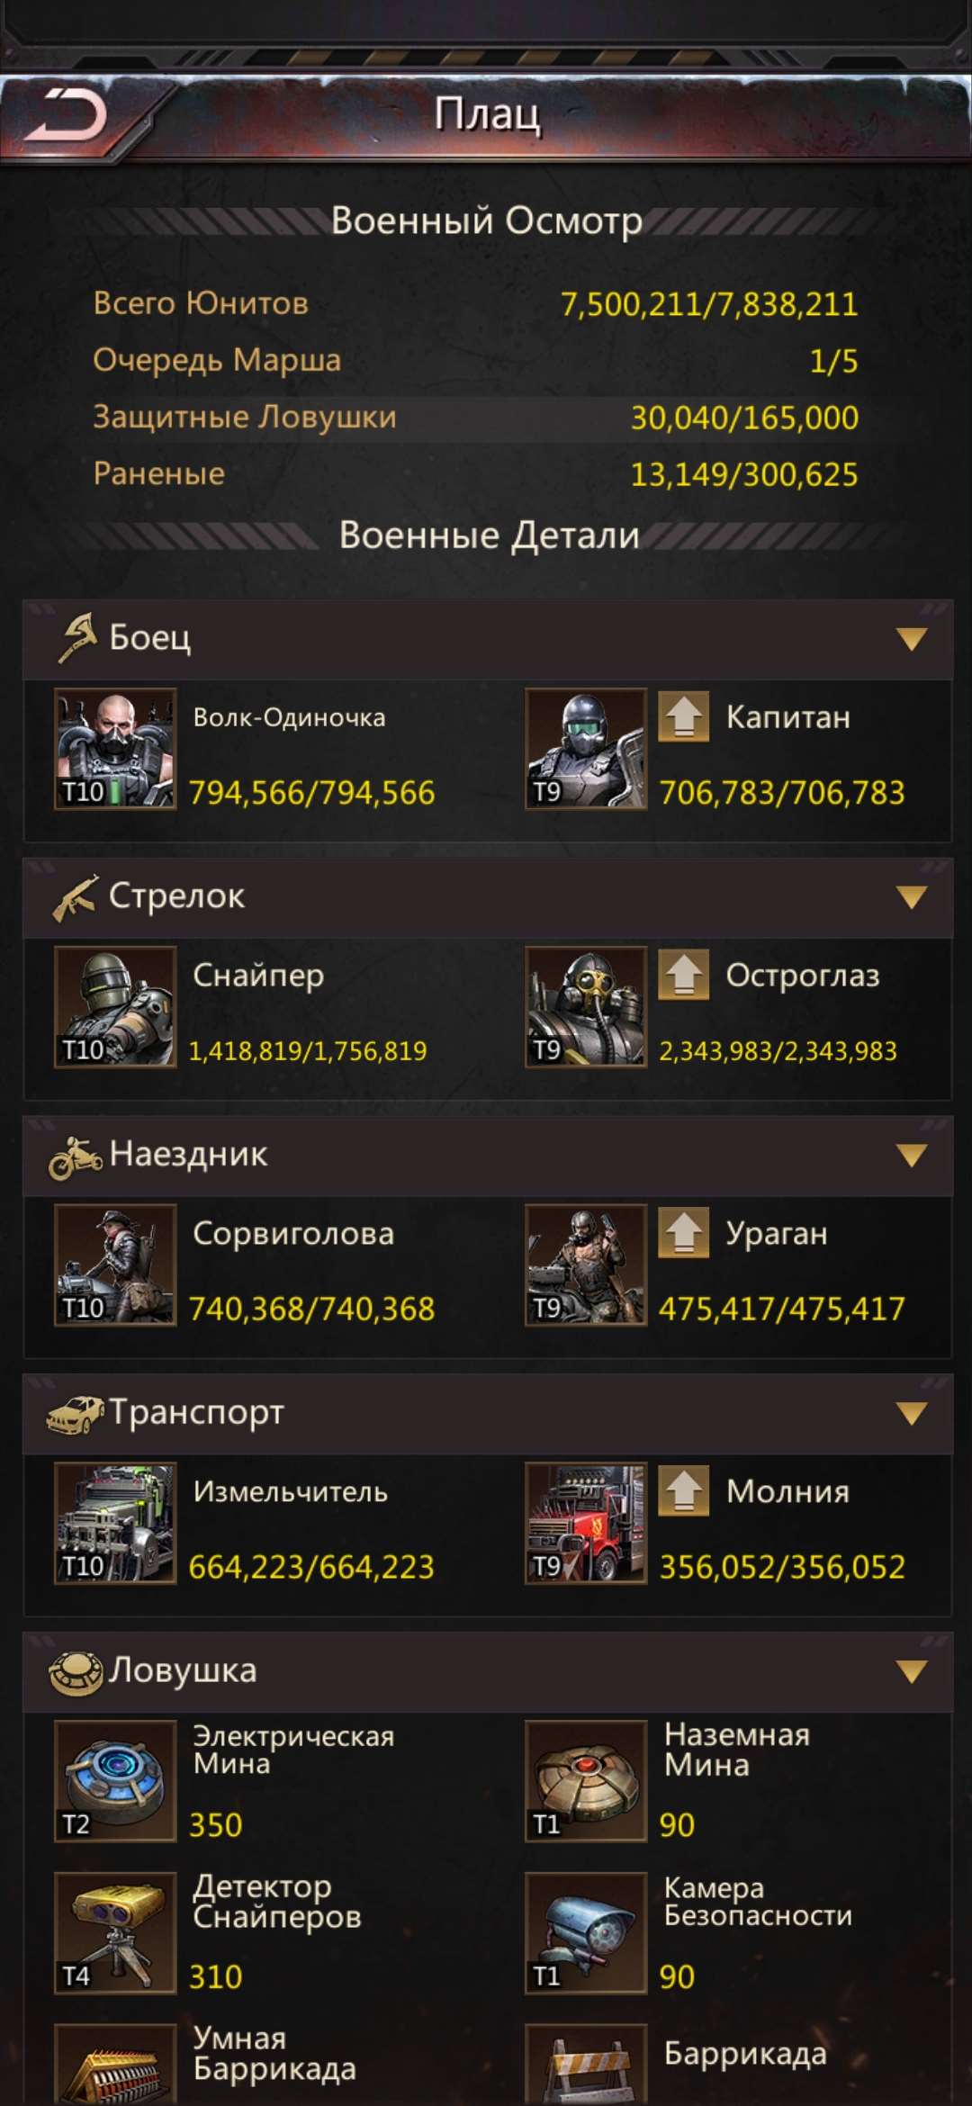Select Сорвиголова T10 rider portrait

pyautogui.click(x=115, y=1265)
